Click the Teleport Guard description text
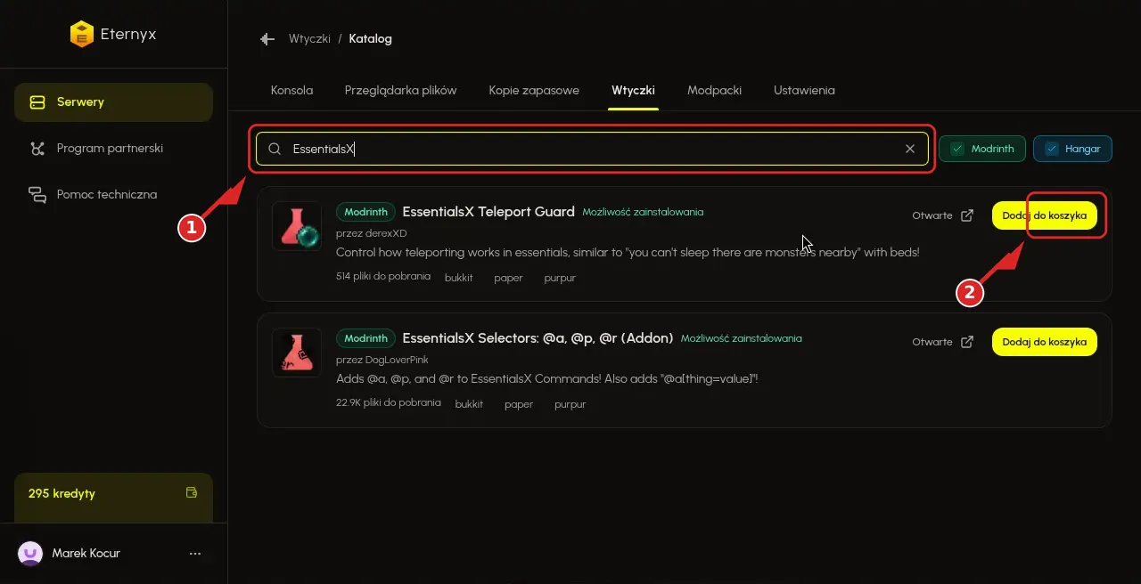Image resolution: width=1141 pixels, height=584 pixels. click(x=628, y=253)
